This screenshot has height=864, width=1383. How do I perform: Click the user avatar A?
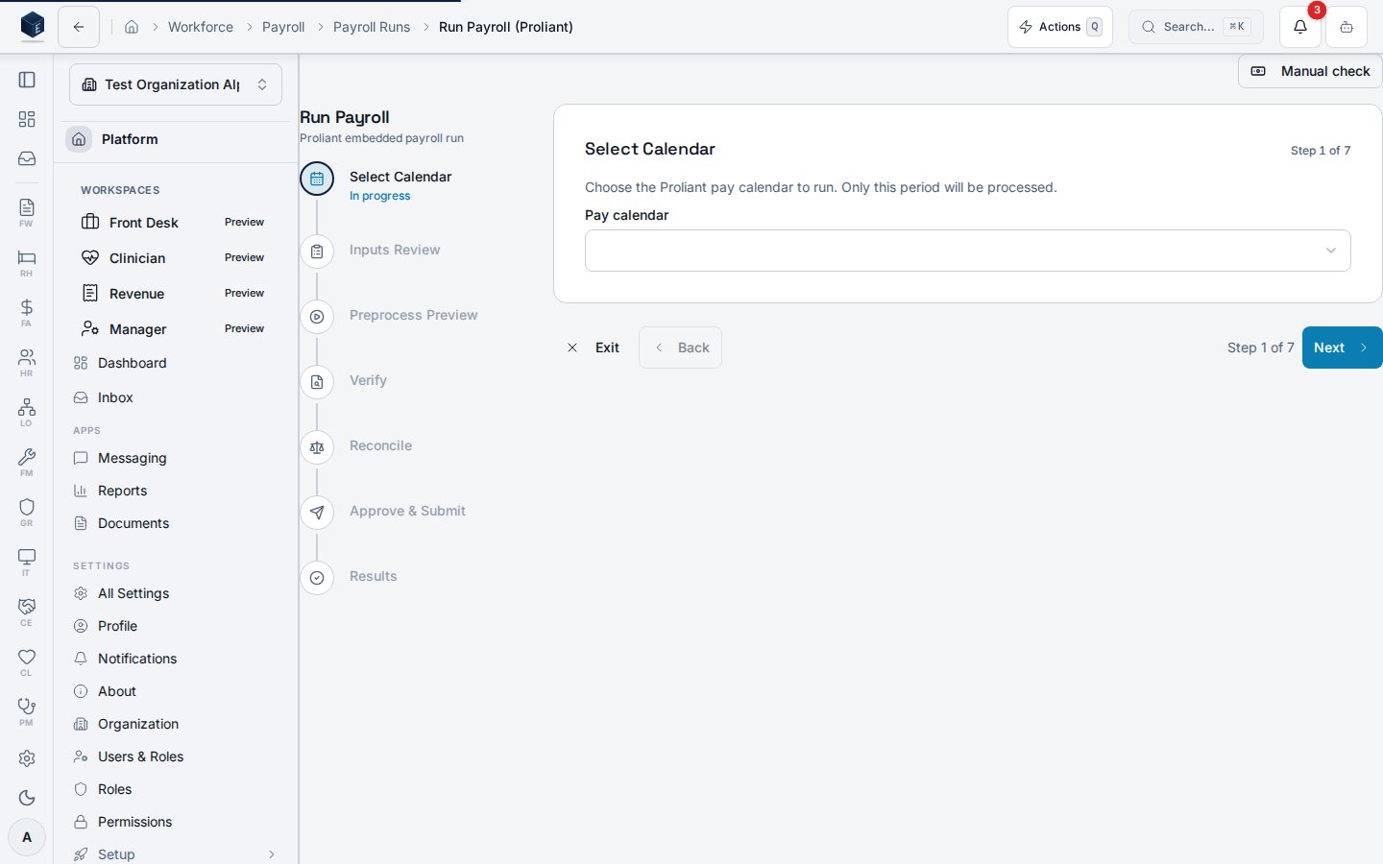coord(27,837)
